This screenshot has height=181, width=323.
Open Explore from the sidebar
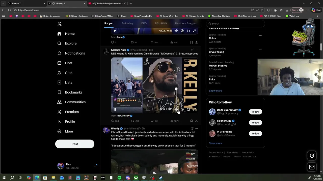click(67, 43)
